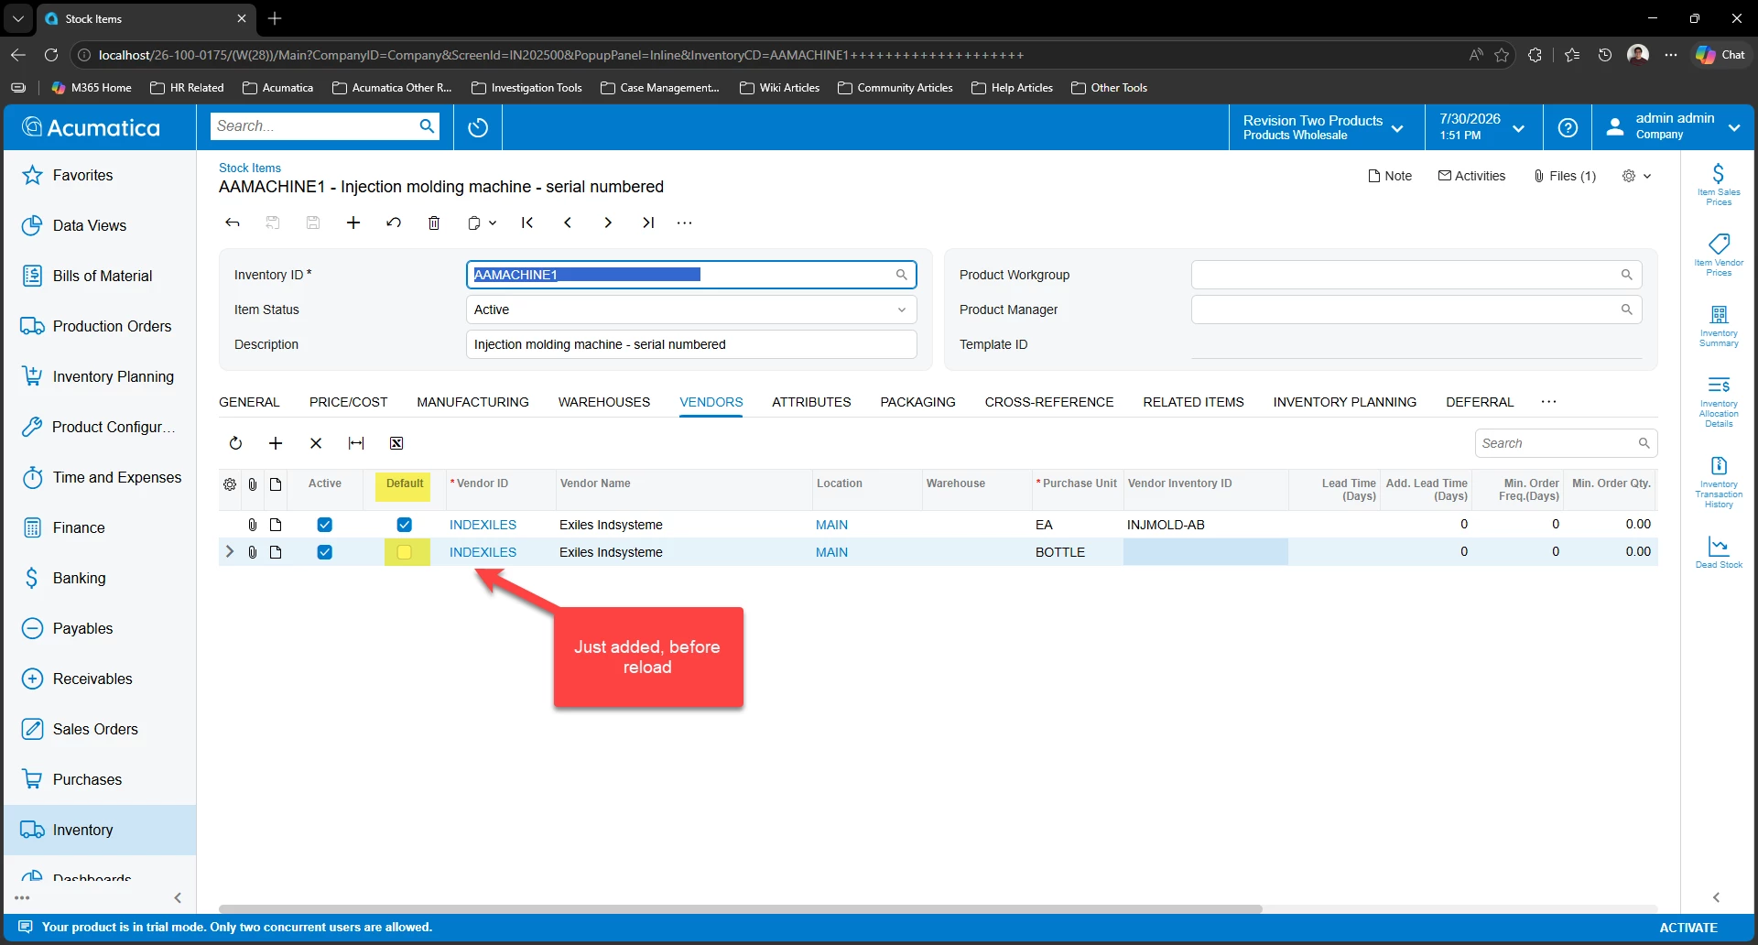Open the admin admin user menu
Image resolution: width=1758 pixels, height=945 pixels.
point(1673,127)
